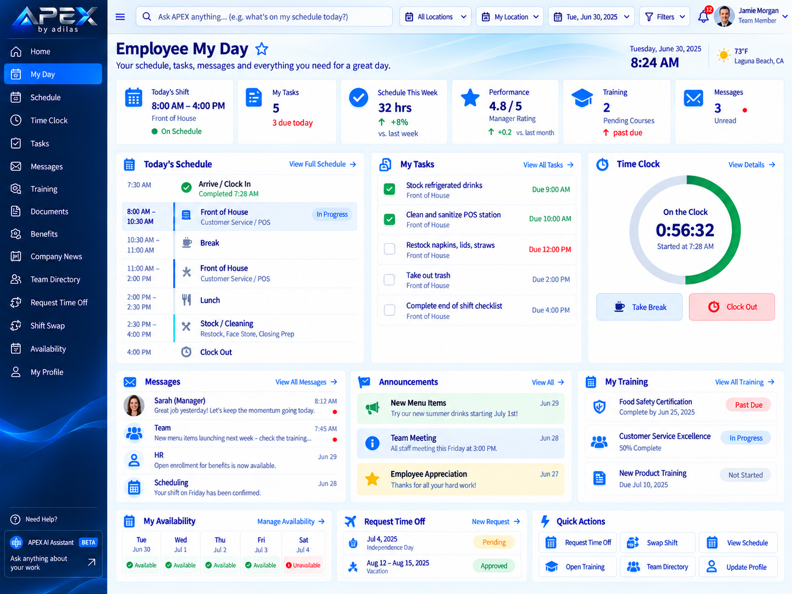
Task: Click the Take Break button
Action: [639, 307]
